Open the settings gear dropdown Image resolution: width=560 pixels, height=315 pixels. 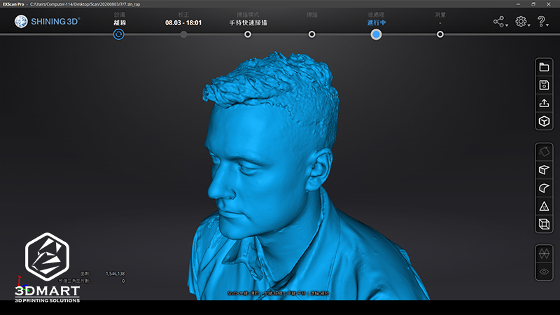click(521, 22)
